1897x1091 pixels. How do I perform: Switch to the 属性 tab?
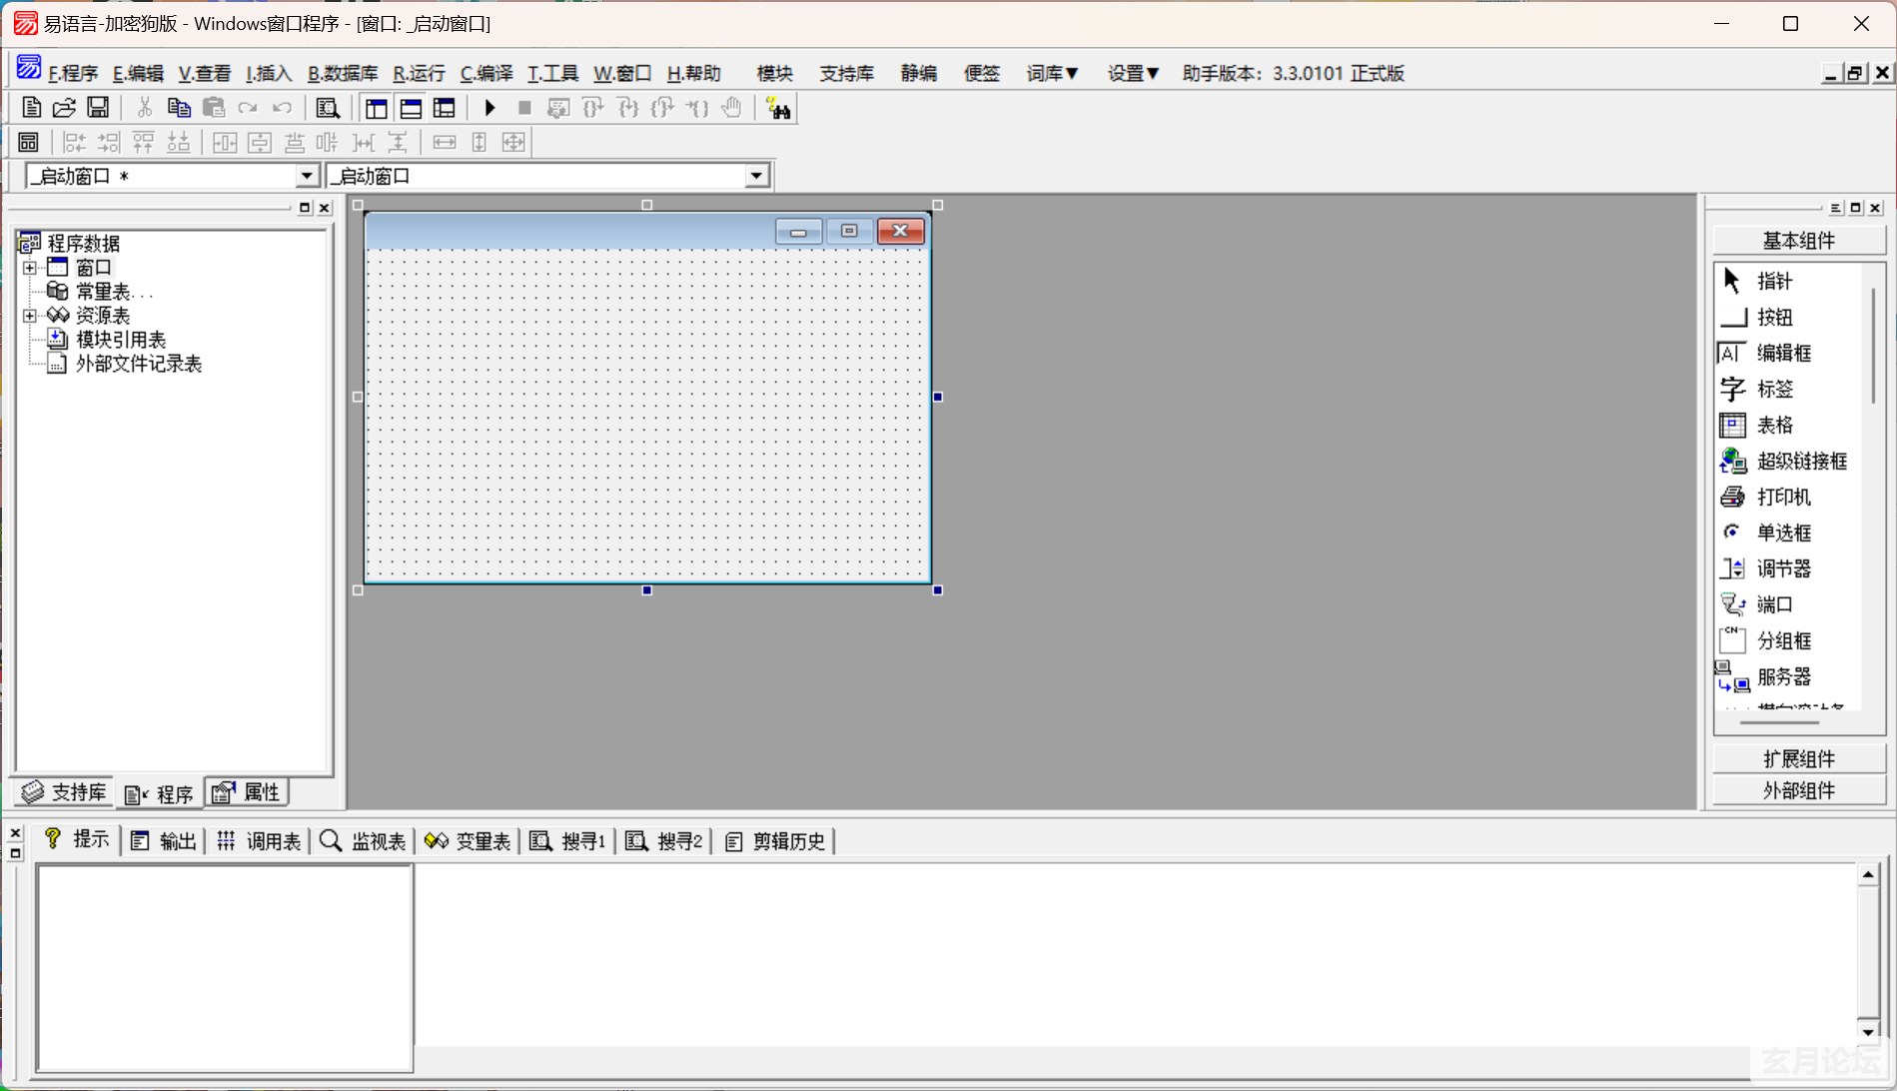click(x=247, y=792)
